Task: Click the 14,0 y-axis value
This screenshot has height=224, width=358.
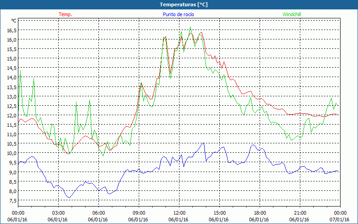Action: coord(12,78)
